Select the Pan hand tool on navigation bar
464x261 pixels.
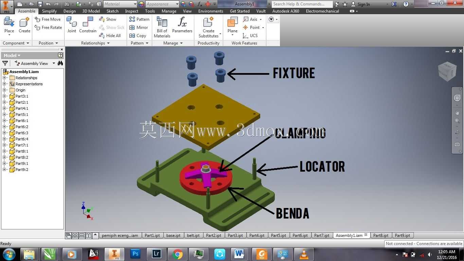457,112
